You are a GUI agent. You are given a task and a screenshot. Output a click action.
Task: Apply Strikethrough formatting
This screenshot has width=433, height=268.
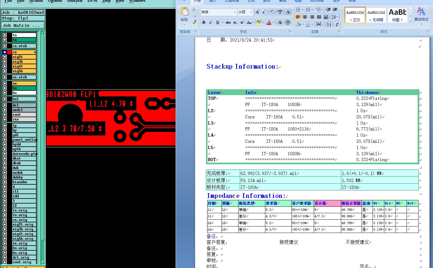click(x=228, y=22)
